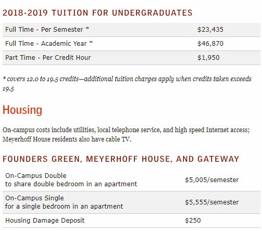Select the Full Time - Per Semester row
The width and height of the screenshot is (262, 231).
(131, 30)
